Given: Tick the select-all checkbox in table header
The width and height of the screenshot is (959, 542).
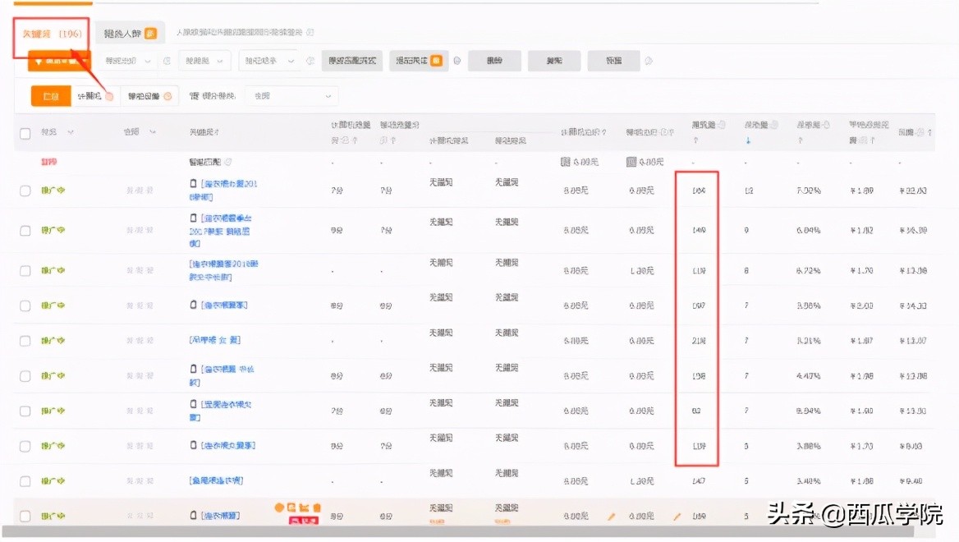Looking at the screenshot, I should [25, 133].
